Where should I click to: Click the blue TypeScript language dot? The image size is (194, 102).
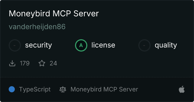point(12,89)
